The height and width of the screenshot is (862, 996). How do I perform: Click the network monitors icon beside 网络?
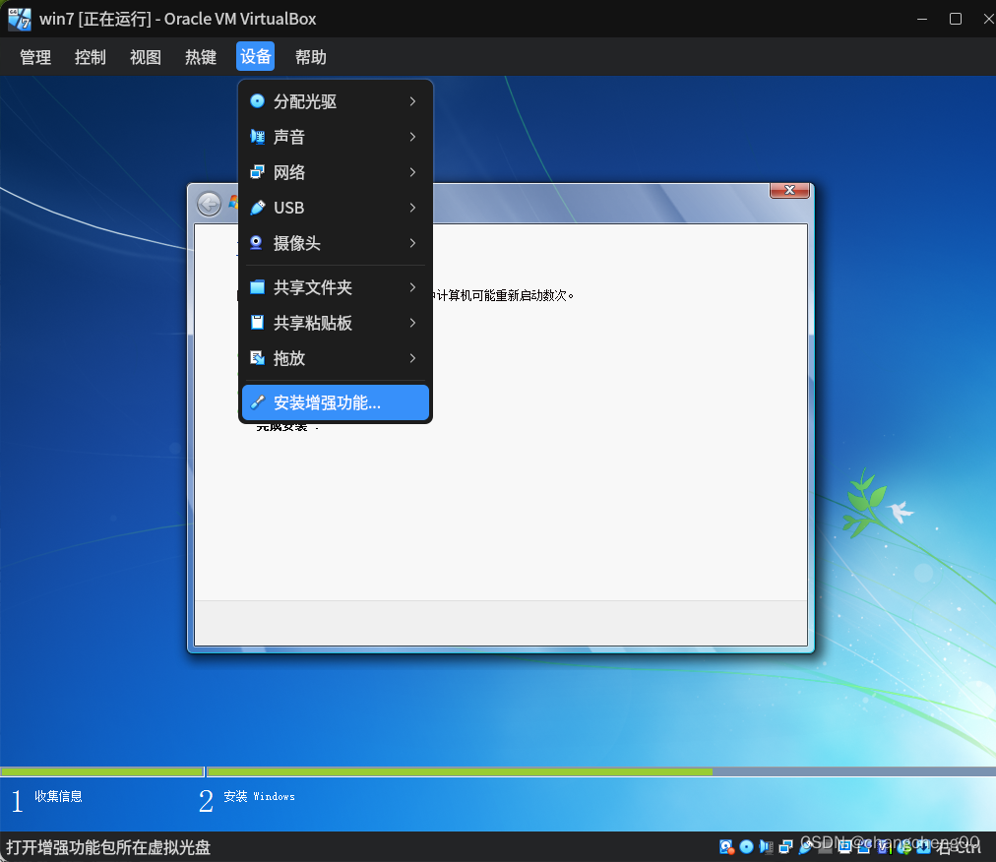click(257, 172)
